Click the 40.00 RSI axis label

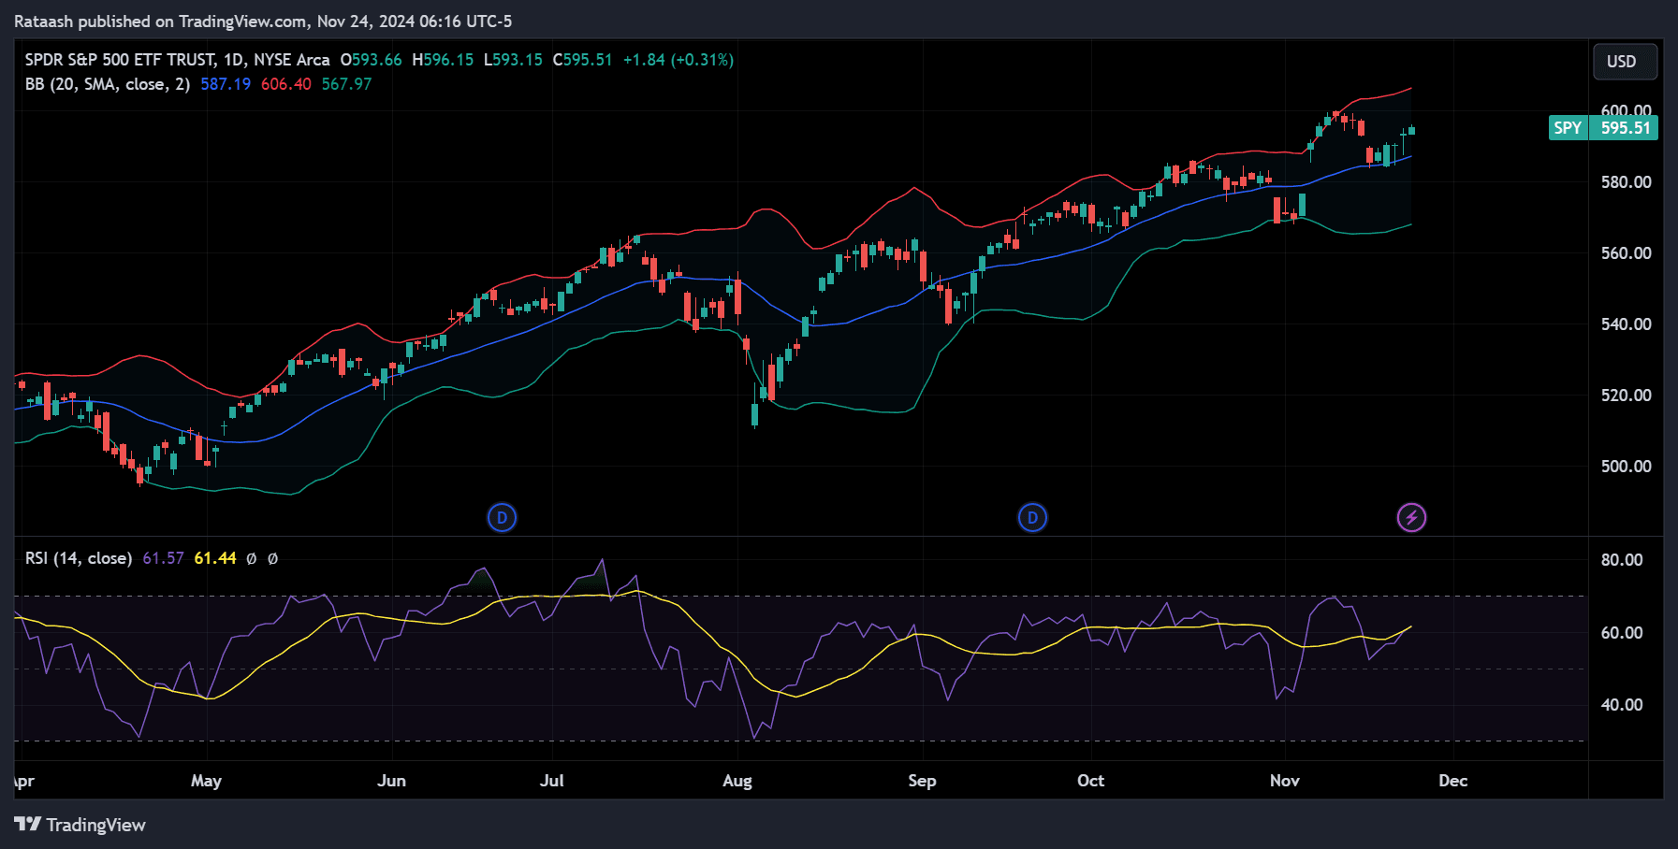coord(1622,705)
